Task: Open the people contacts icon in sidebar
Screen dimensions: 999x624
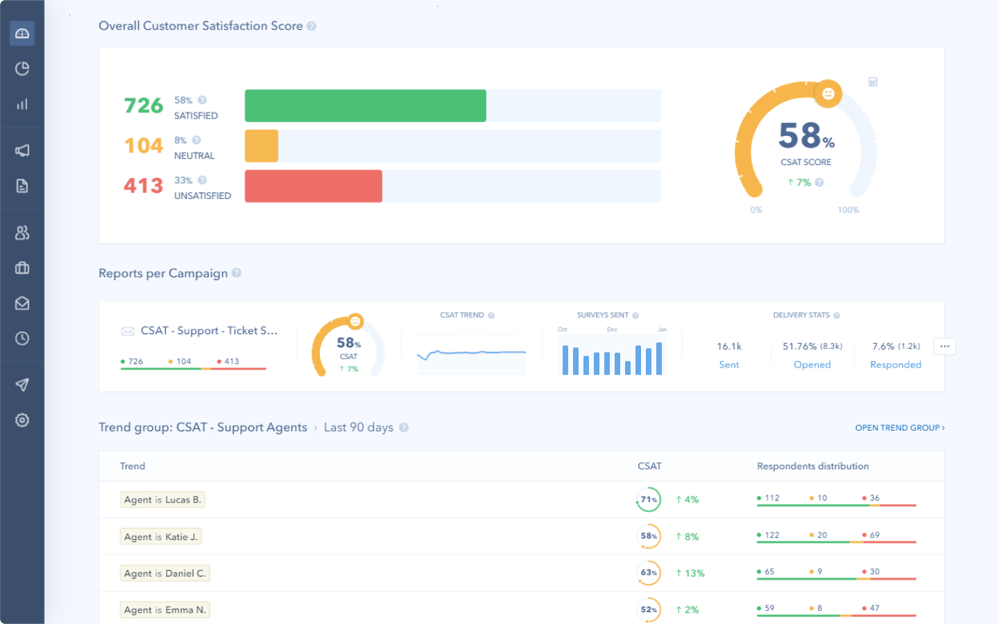Action: pos(22,233)
